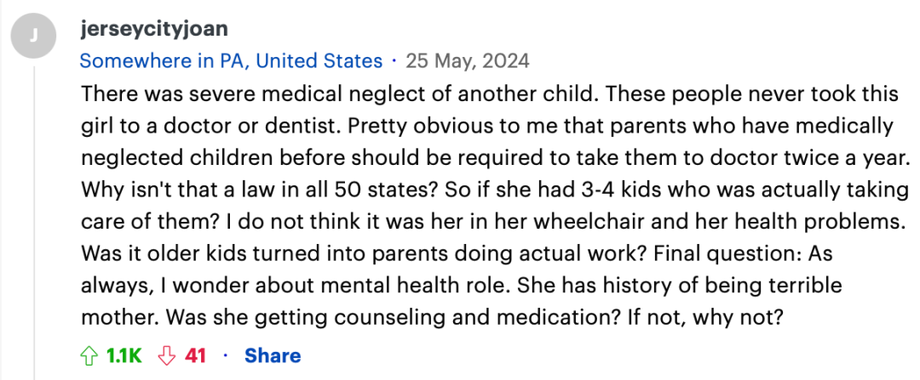Share this comment
920x380 pixels.
[273, 354]
